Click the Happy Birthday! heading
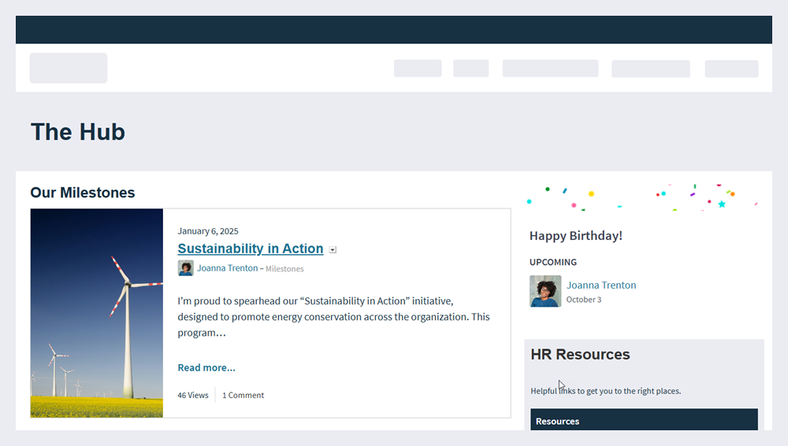This screenshot has width=788, height=446. pyautogui.click(x=575, y=236)
